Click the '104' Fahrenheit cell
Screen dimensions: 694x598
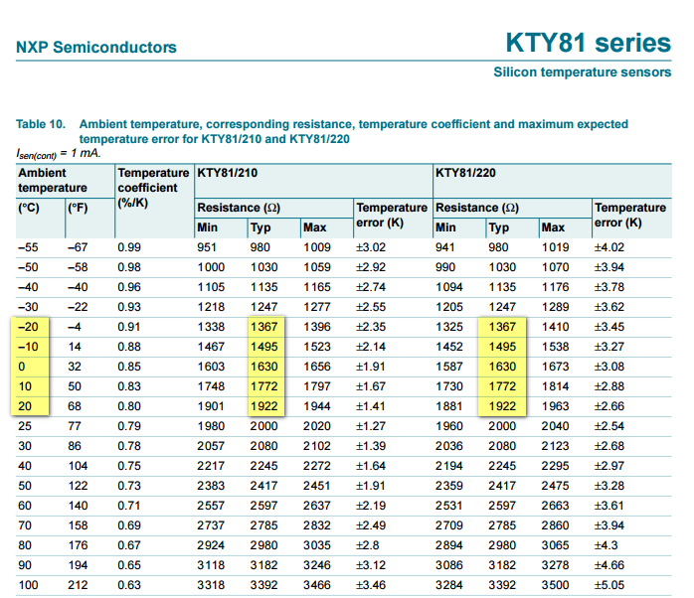[78, 467]
